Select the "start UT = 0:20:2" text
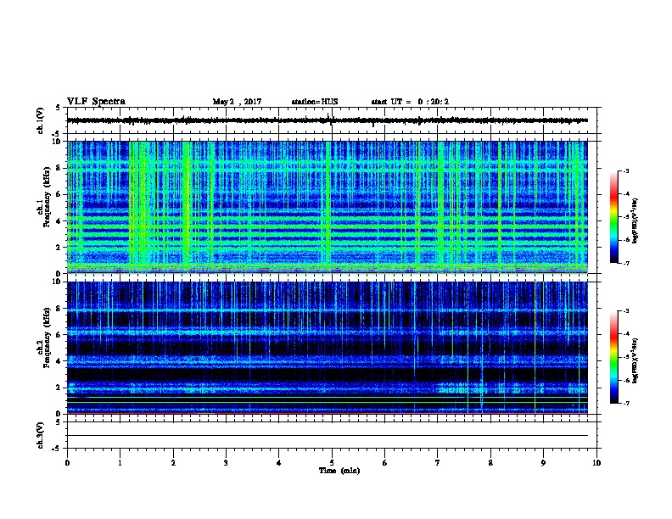 [410, 102]
